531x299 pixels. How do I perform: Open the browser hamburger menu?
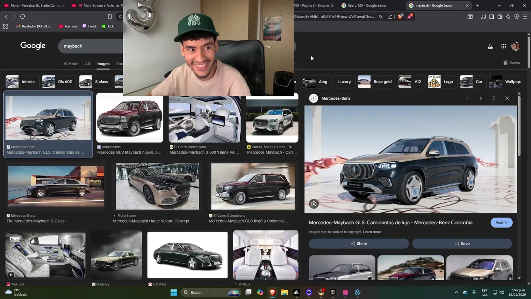coord(525,17)
